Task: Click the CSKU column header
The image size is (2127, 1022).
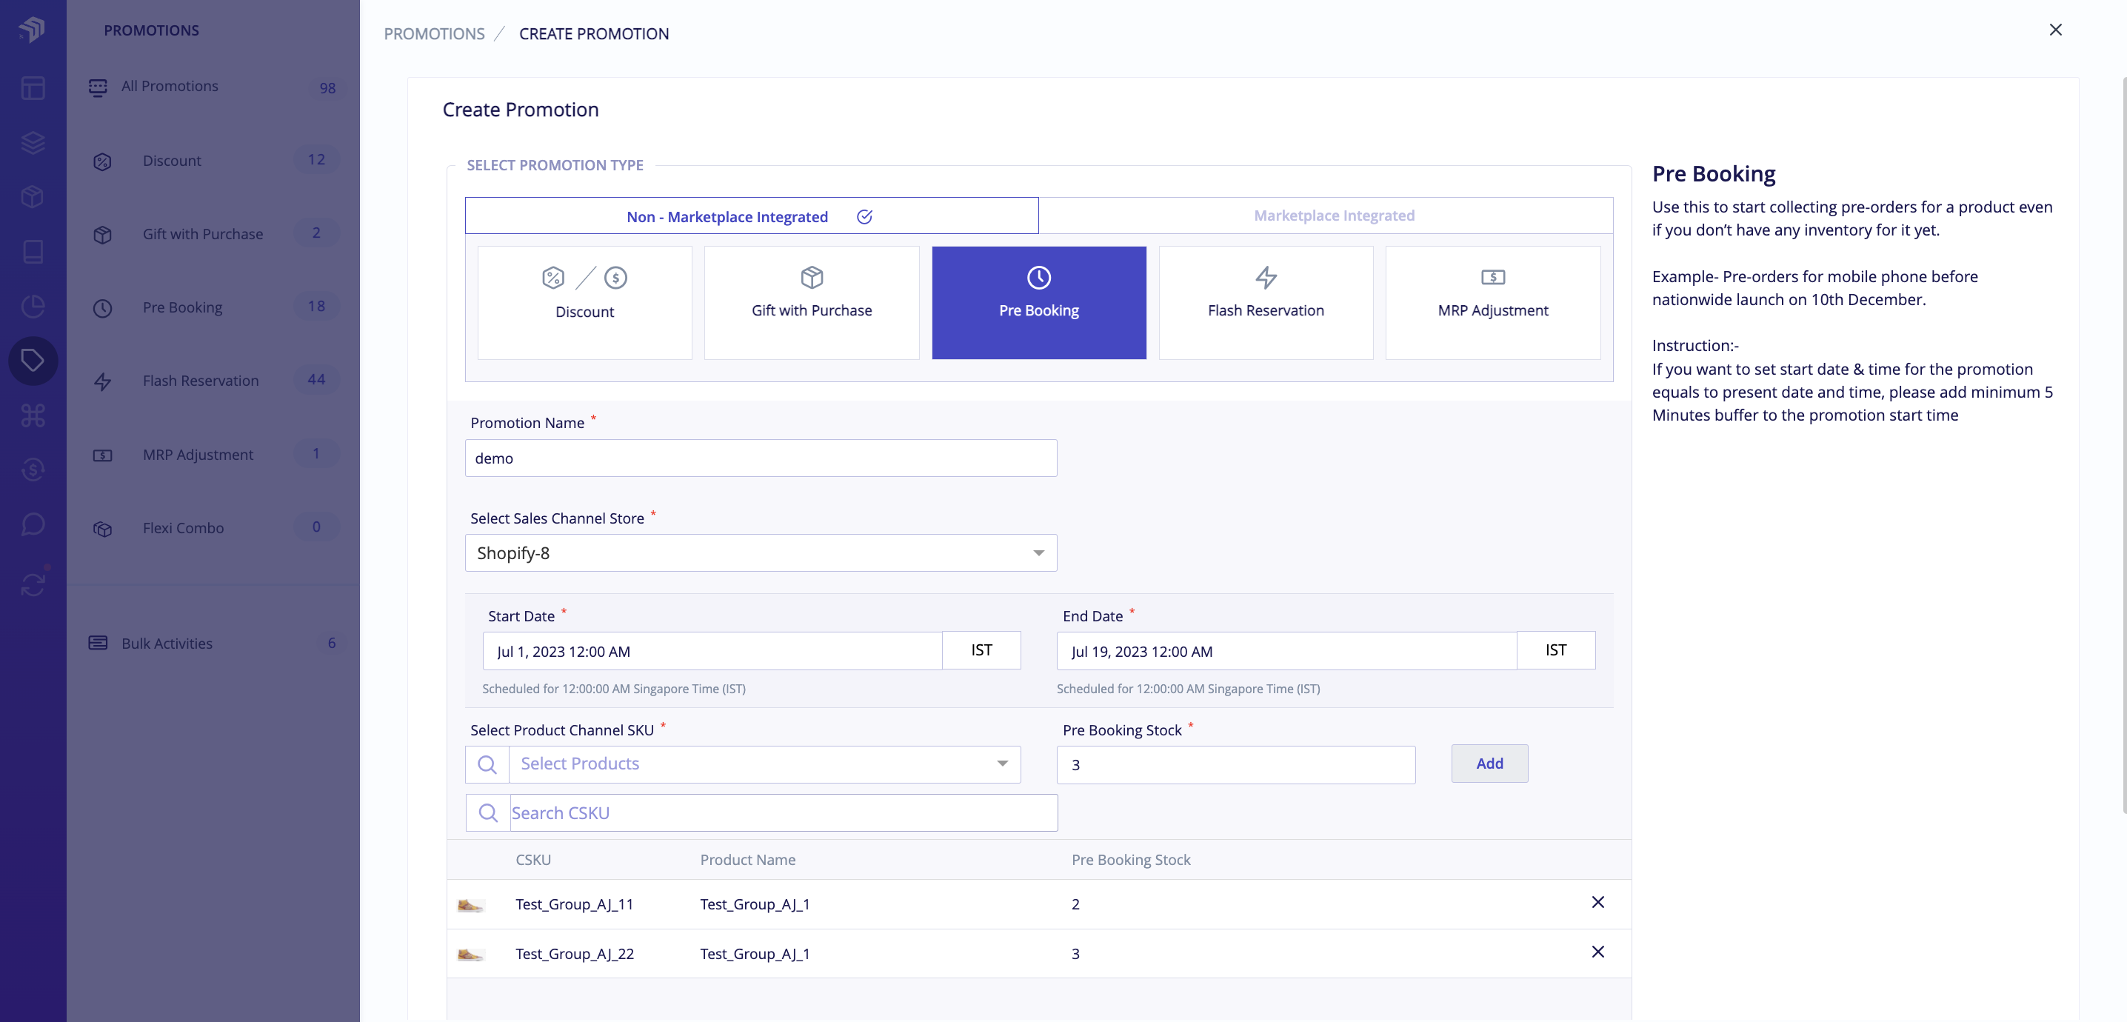Action: click(x=533, y=861)
